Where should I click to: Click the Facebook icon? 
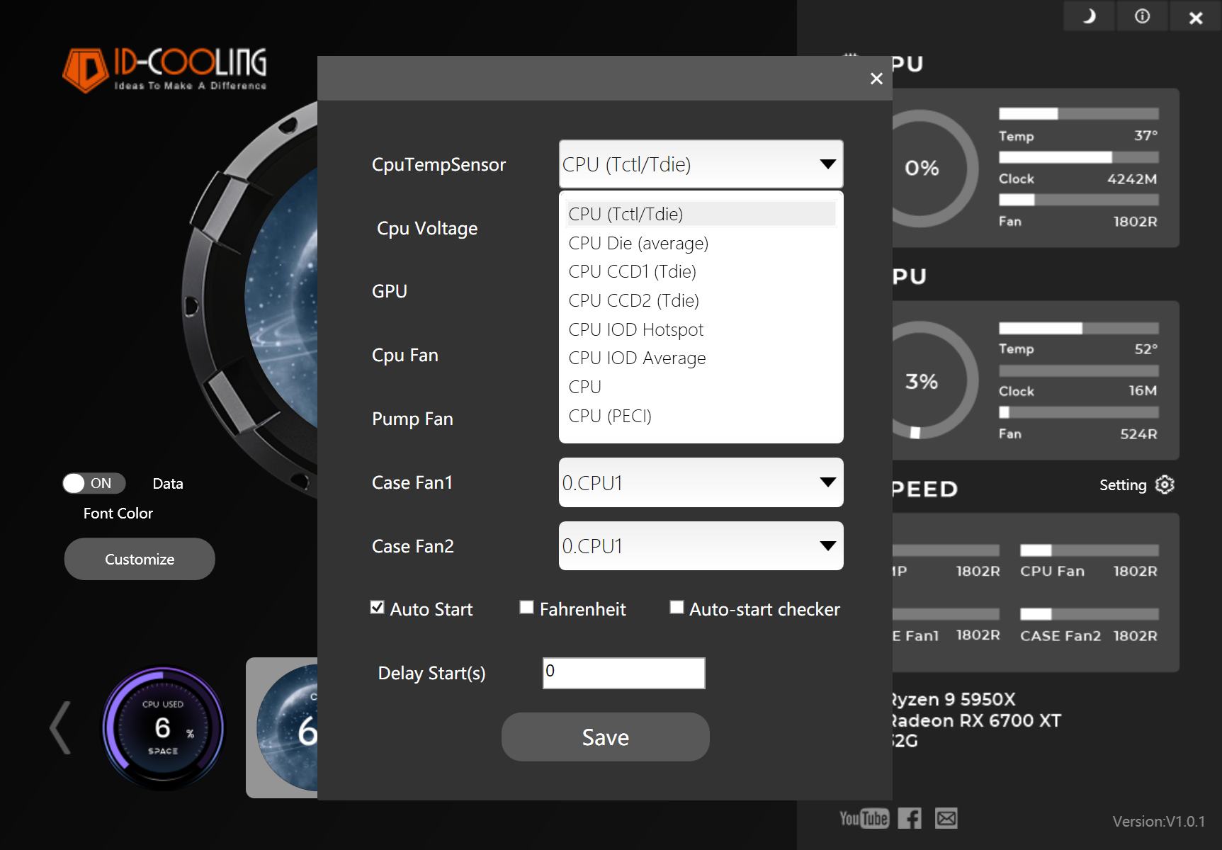(910, 818)
